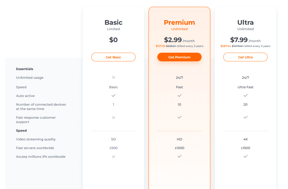The height and width of the screenshot is (189, 288).
Task: Click the Ultra Auto active checkmark
Action: click(x=245, y=95)
